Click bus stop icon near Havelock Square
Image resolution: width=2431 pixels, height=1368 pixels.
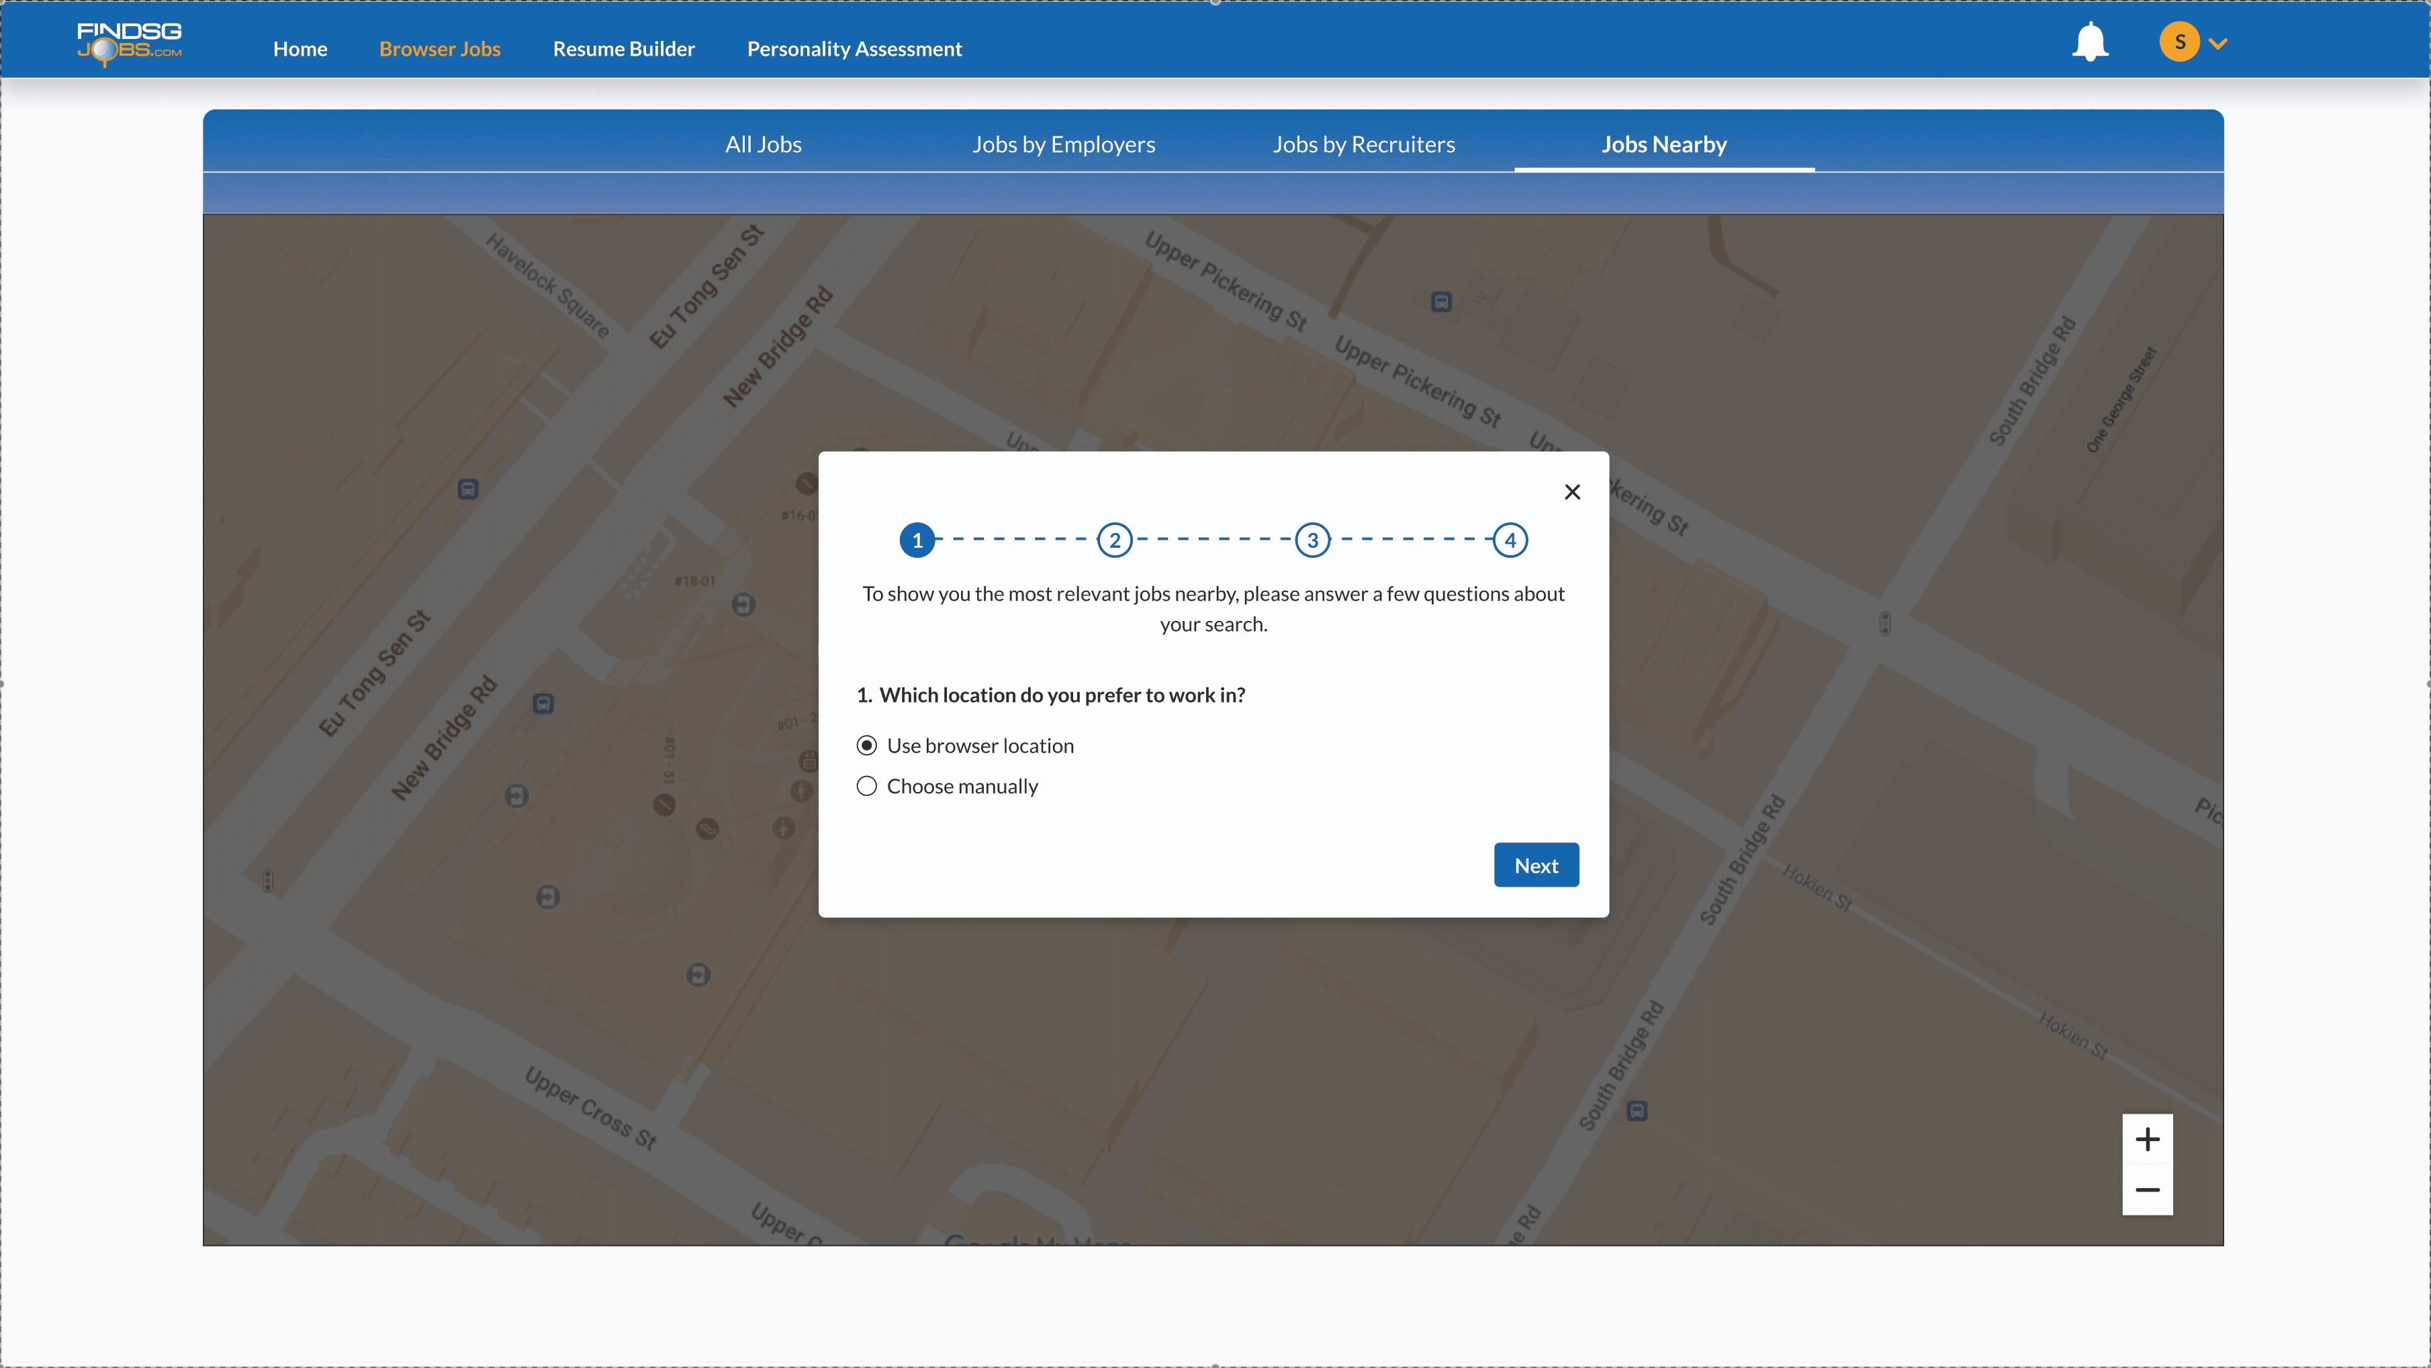pos(468,489)
